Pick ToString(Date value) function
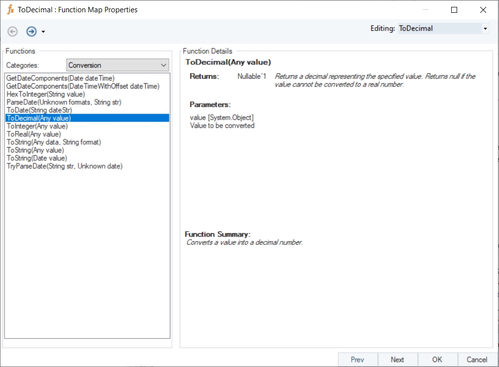 coord(36,158)
